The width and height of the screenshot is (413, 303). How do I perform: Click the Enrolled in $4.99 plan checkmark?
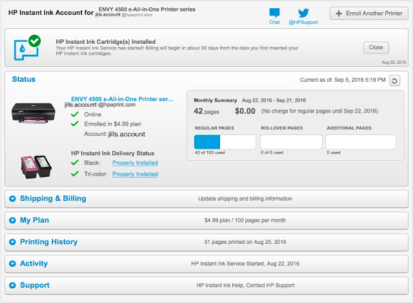[x=75, y=124]
